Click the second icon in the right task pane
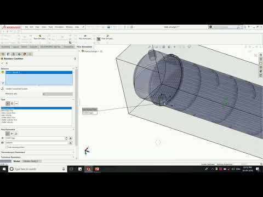The height and width of the screenshot is (197, 263). tap(261, 59)
